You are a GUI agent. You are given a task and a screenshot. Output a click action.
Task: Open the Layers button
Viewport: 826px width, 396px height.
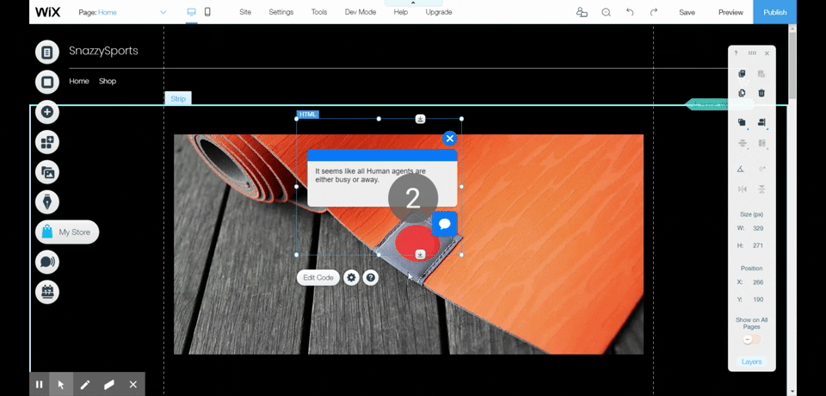coord(751,362)
